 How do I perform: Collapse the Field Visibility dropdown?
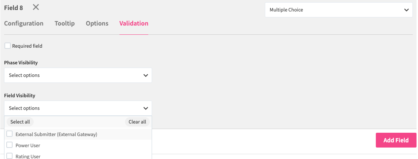[78, 108]
